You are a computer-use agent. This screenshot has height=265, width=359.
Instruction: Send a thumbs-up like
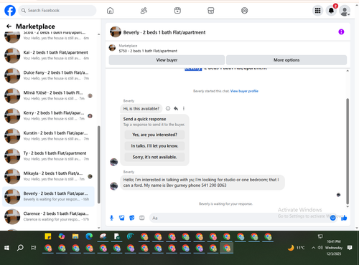click(x=344, y=218)
